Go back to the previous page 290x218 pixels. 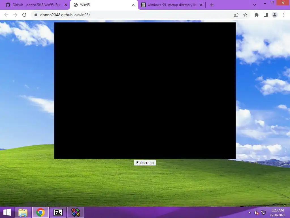click(x=6, y=15)
